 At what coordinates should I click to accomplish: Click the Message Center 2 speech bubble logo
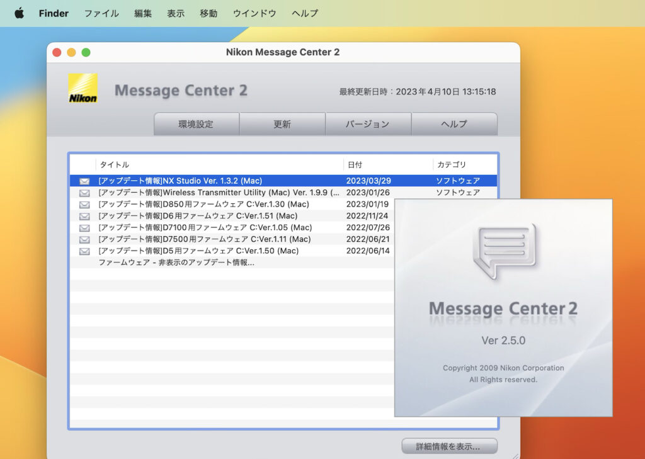coord(504,251)
